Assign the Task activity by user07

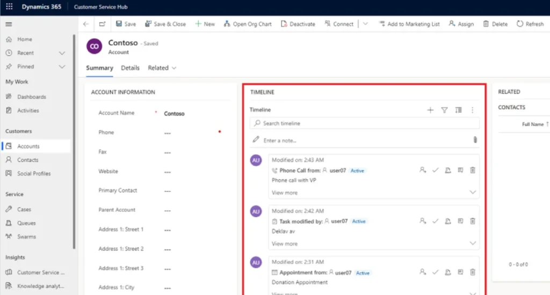pyautogui.click(x=423, y=221)
